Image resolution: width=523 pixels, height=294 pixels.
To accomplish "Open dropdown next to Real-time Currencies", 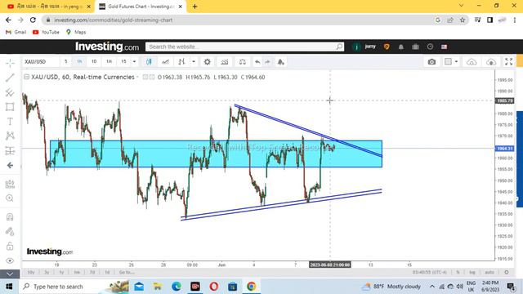I will [x=137, y=77].
